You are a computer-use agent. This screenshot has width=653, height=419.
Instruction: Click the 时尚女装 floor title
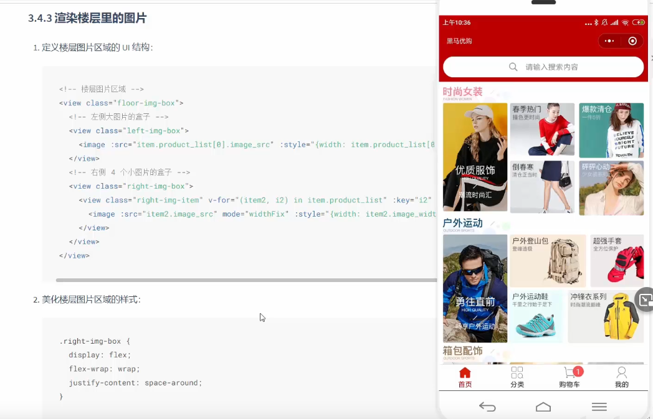tap(463, 92)
